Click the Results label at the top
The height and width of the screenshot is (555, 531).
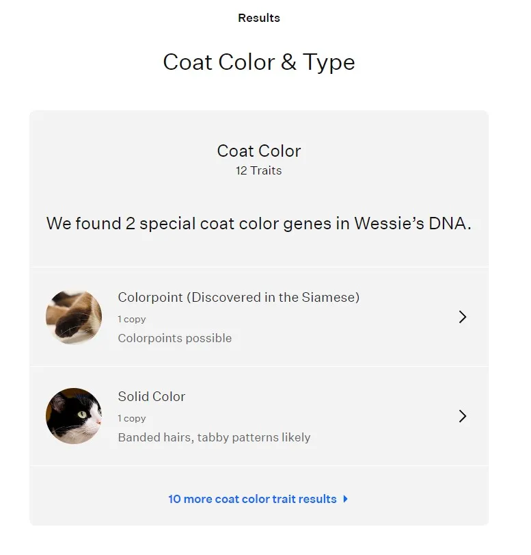(258, 18)
